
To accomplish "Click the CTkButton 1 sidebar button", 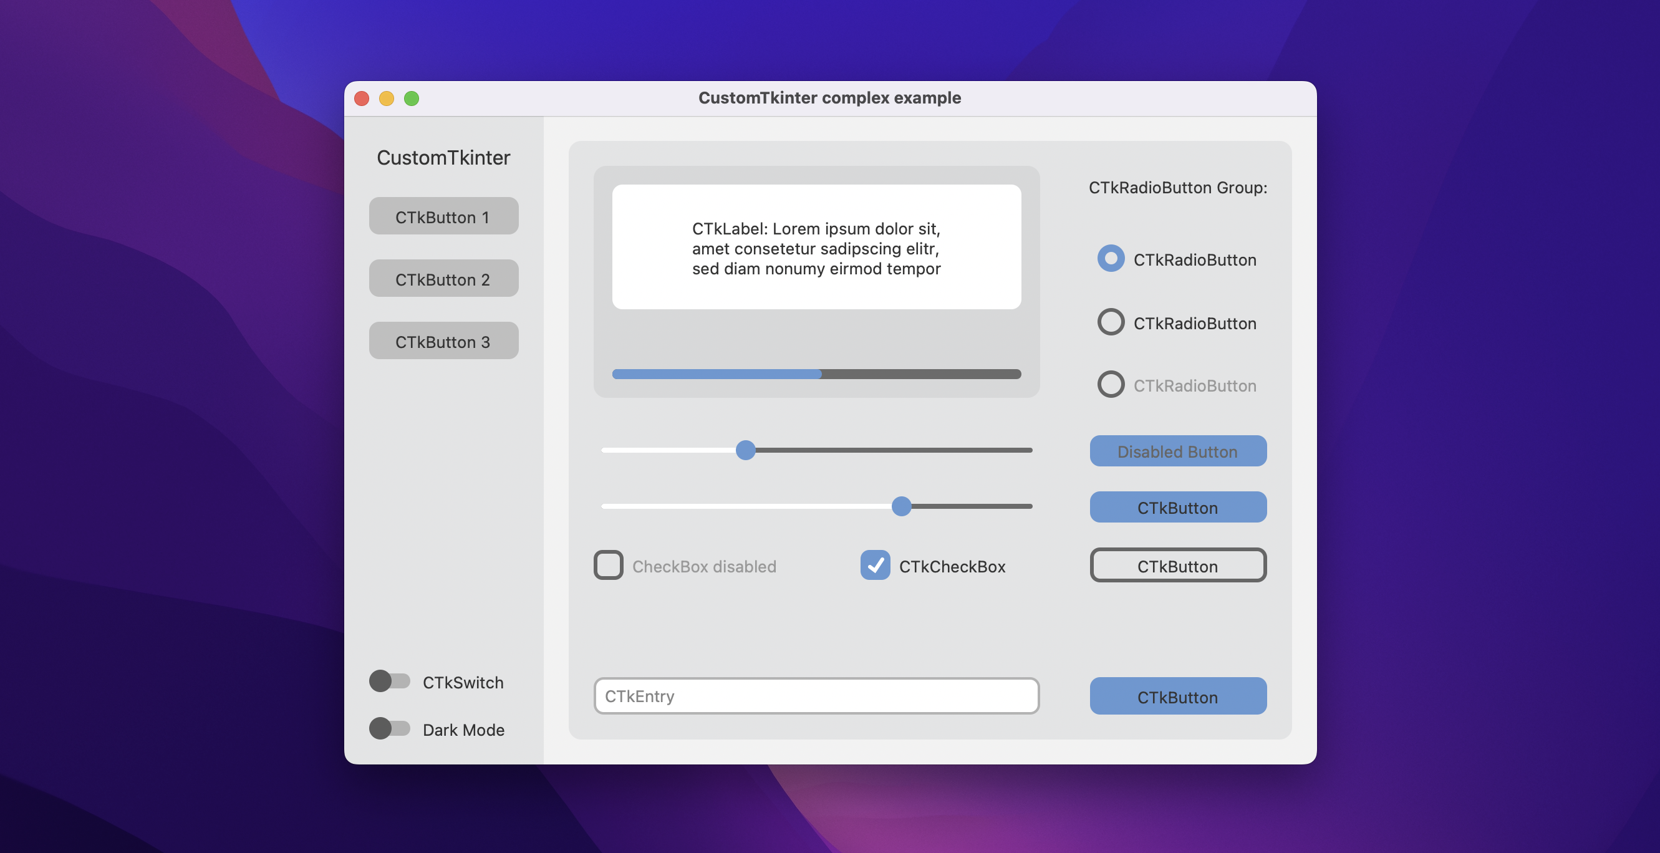I will tap(443, 216).
